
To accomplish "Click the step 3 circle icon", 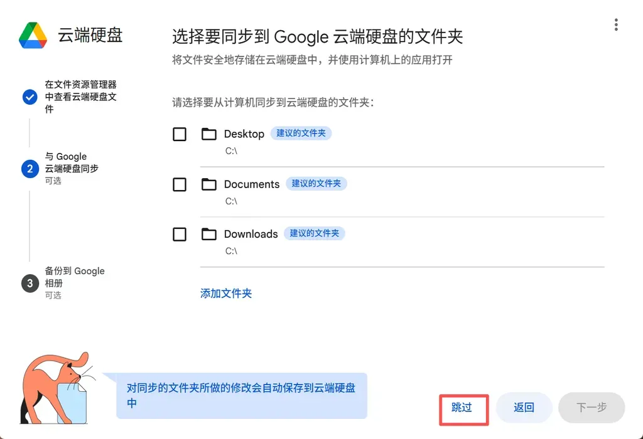I will (x=30, y=283).
